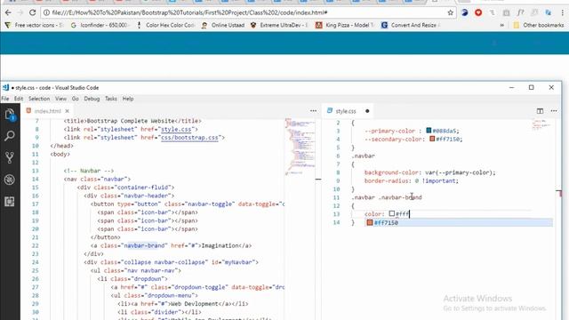Viewport: 569px width, 320px height.
Task: Open the King Pizza bookmark
Action: click(x=345, y=25)
